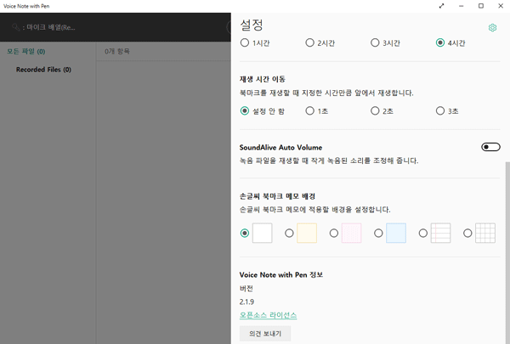510x344 pixels.
Task: Click the SoundAlive Auto Volume heading
Action: pyautogui.click(x=280, y=147)
